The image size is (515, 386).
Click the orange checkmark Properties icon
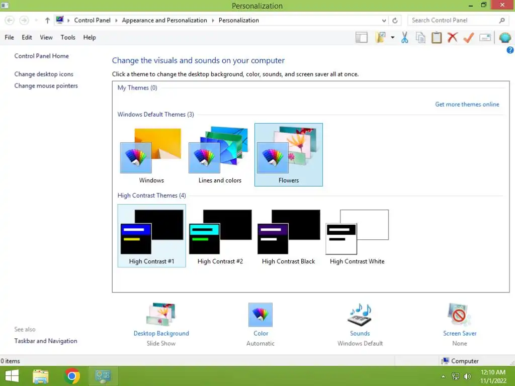click(x=468, y=37)
